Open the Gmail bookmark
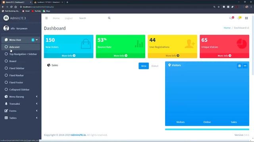 tap(26, 11)
